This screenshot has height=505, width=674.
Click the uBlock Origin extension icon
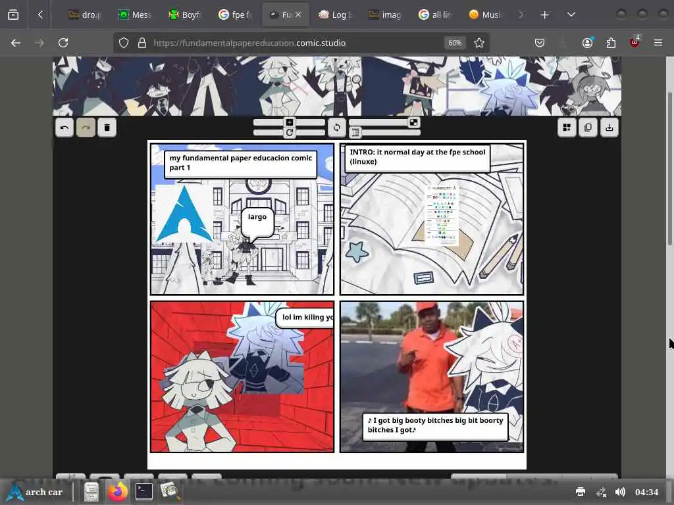click(635, 43)
